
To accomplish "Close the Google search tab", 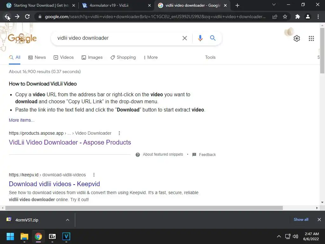I will tap(225, 6).
